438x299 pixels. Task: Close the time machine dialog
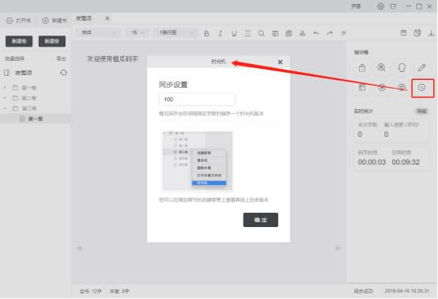tap(280, 62)
